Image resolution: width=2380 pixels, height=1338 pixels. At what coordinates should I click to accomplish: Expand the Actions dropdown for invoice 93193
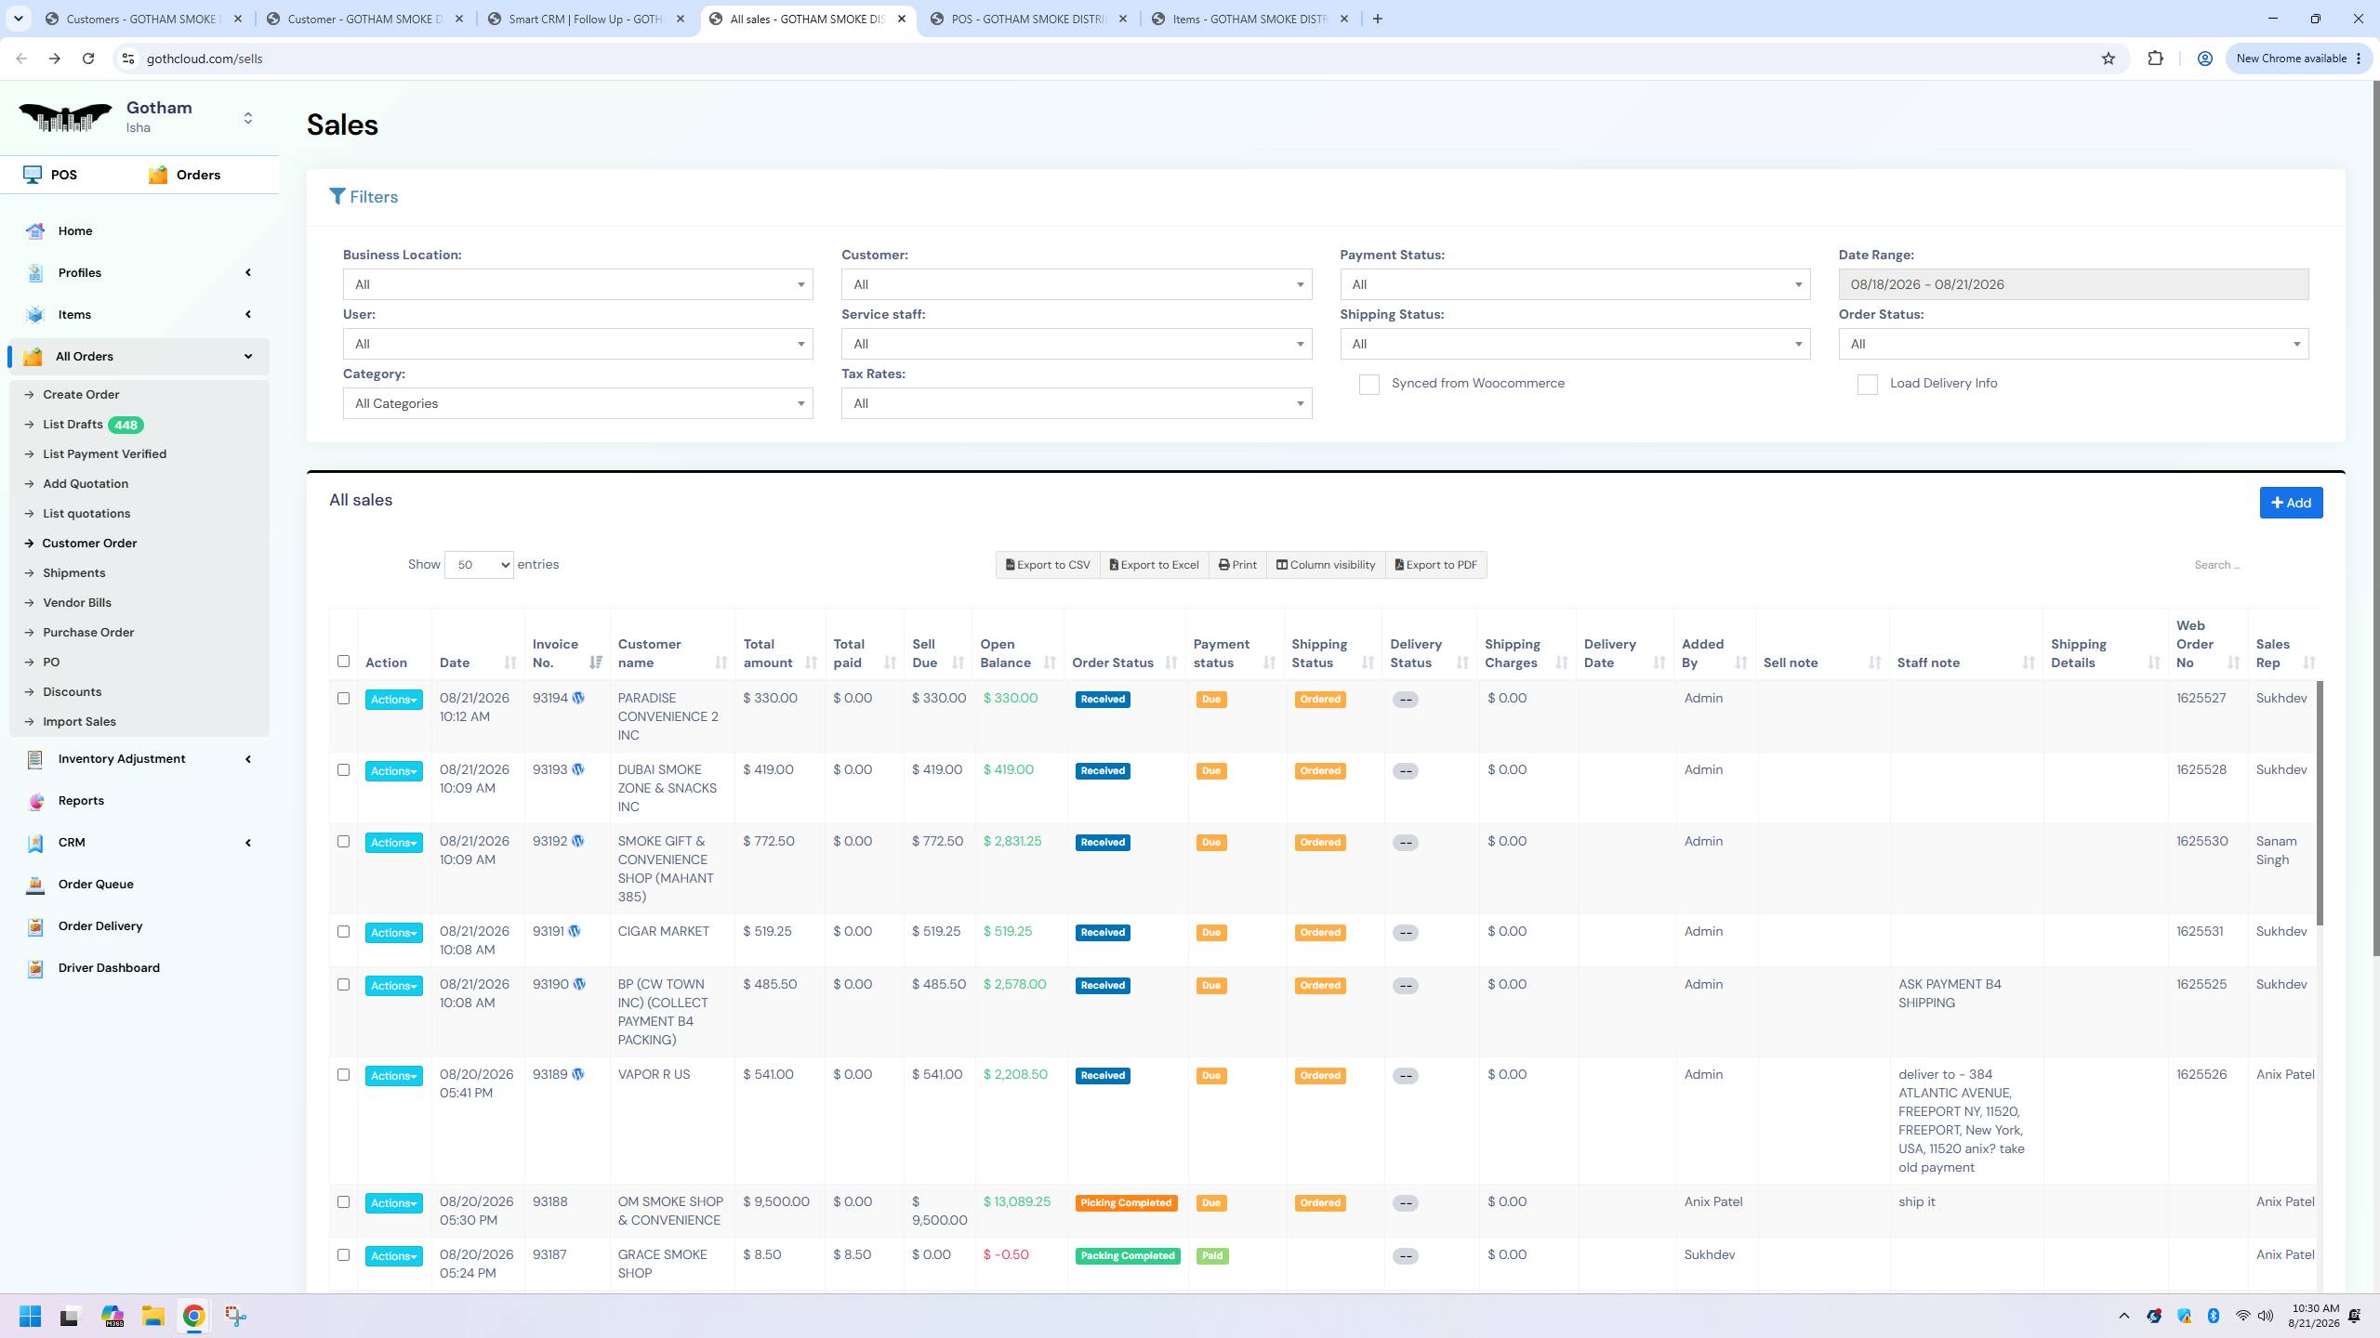pyautogui.click(x=393, y=771)
